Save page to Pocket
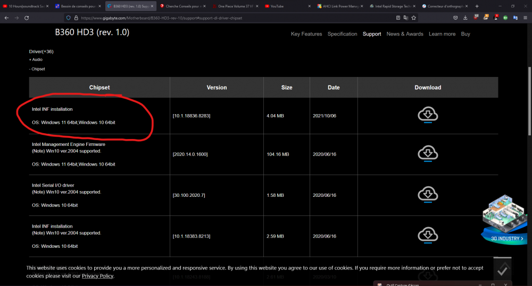 [455, 18]
